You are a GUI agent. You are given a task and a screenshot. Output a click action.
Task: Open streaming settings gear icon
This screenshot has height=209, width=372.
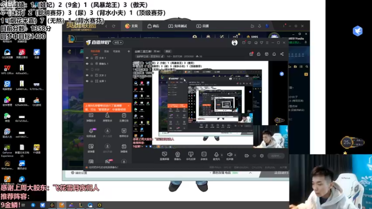pyautogui.click(x=262, y=156)
